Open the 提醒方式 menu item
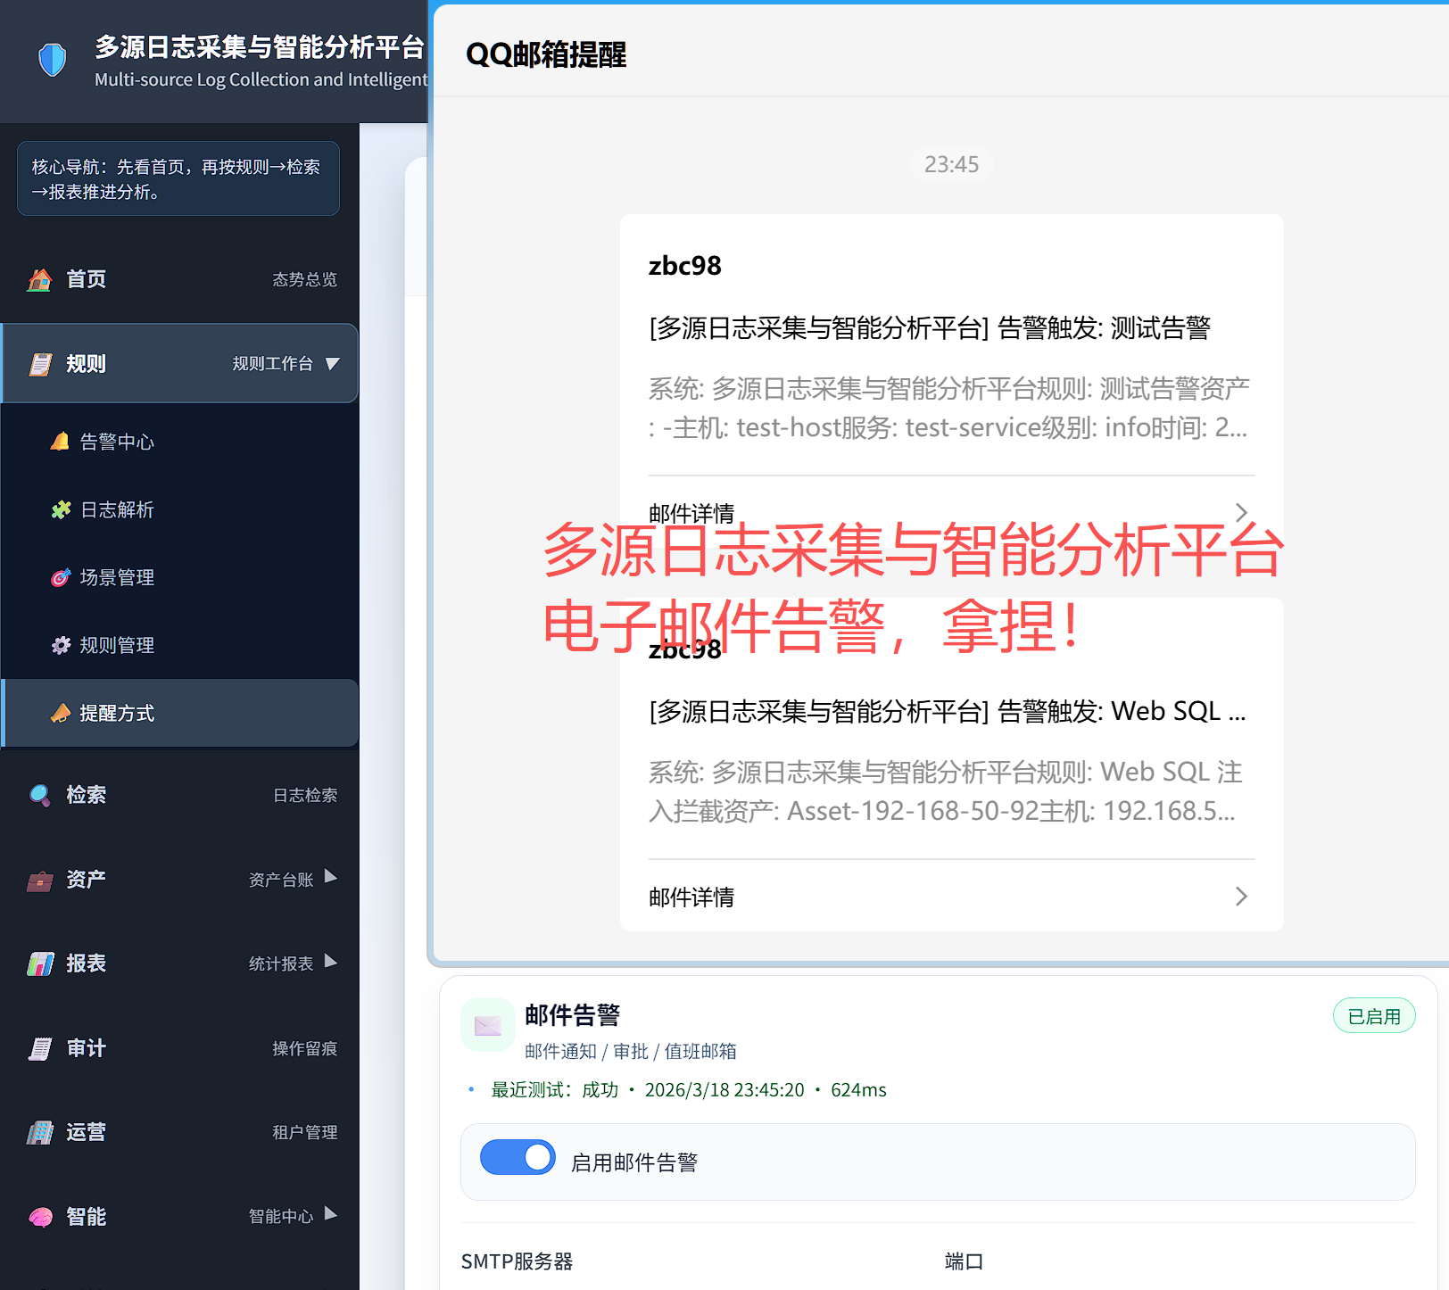This screenshot has height=1290, width=1449. [x=117, y=713]
